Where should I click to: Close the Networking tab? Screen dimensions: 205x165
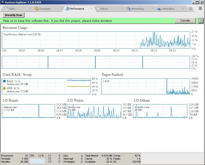(x=152, y=8)
